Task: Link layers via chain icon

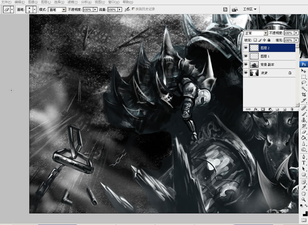Action: [248, 109]
